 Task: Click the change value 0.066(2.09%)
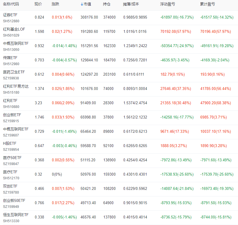click(63, 103)
